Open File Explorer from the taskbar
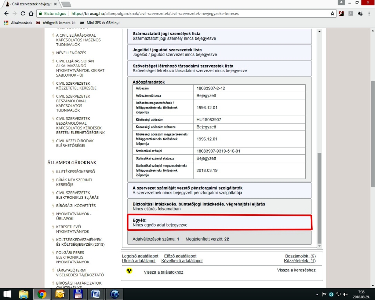This screenshot has height=300, width=375. (x=24, y=294)
